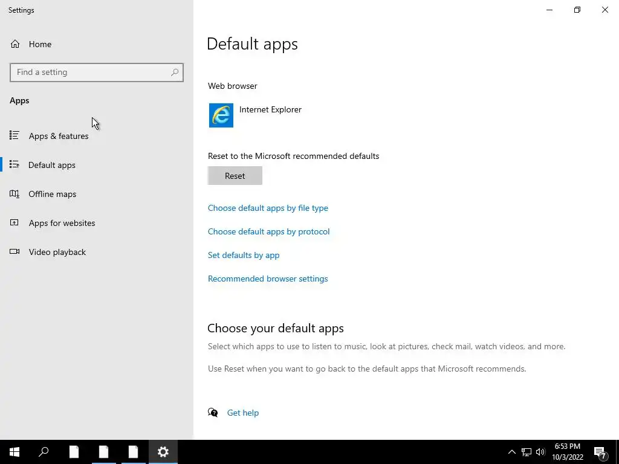Image resolution: width=619 pixels, height=464 pixels.
Task: Click the Web browser section label
Action: 233,86
